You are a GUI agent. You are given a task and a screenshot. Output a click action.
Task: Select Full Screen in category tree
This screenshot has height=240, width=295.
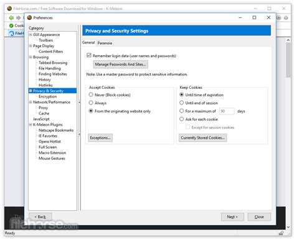coord(47,147)
